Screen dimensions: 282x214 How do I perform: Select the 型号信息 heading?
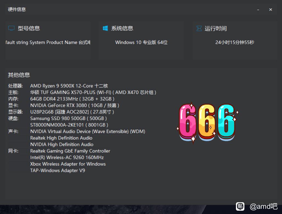(x=29, y=28)
